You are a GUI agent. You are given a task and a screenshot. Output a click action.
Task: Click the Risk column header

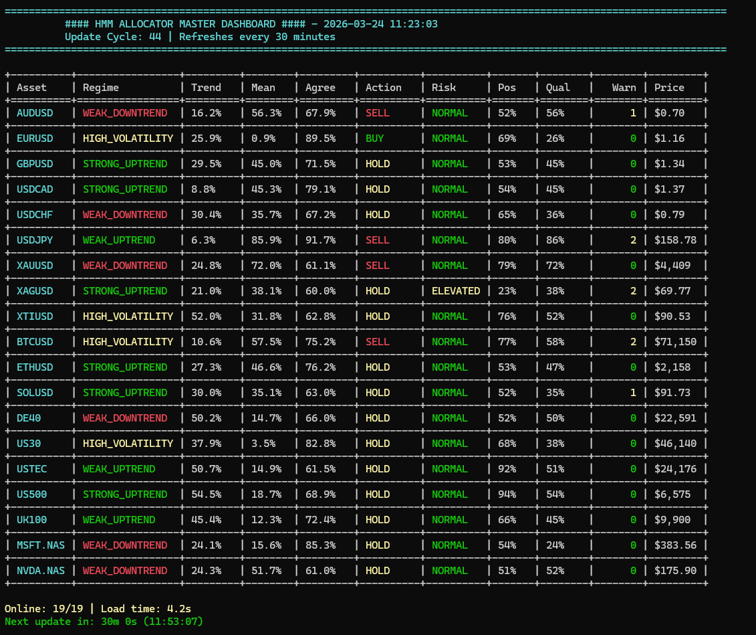[x=444, y=88]
